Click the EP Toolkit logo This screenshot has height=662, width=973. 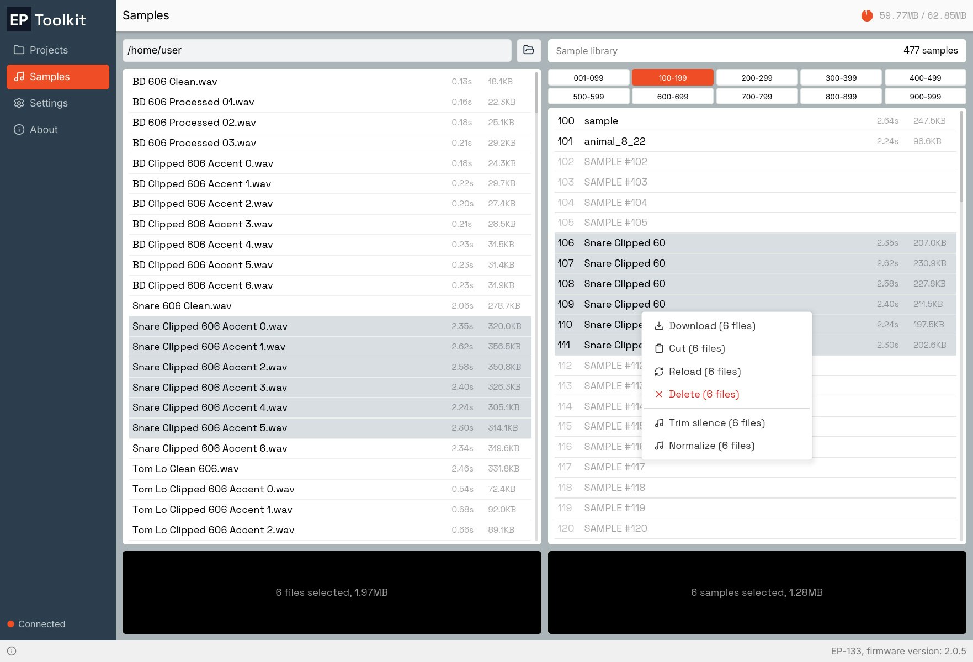pos(47,20)
